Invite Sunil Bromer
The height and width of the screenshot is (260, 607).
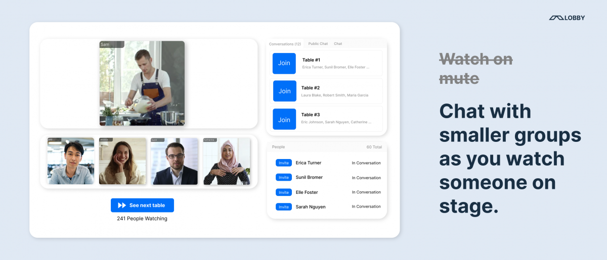(x=284, y=178)
